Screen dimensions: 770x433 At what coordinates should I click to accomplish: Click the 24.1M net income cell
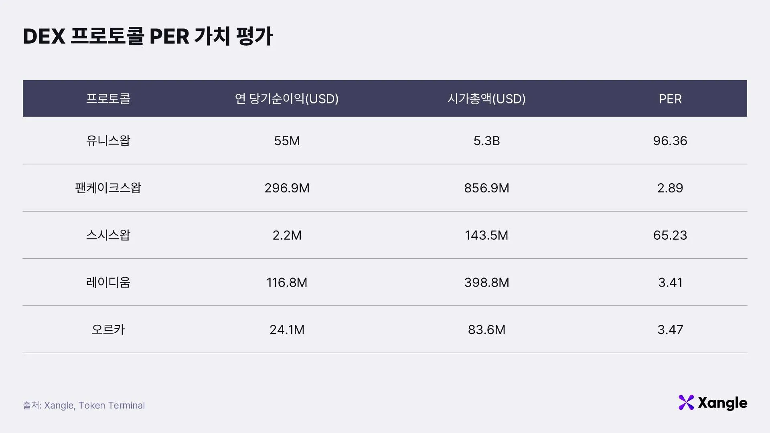pyautogui.click(x=286, y=330)
